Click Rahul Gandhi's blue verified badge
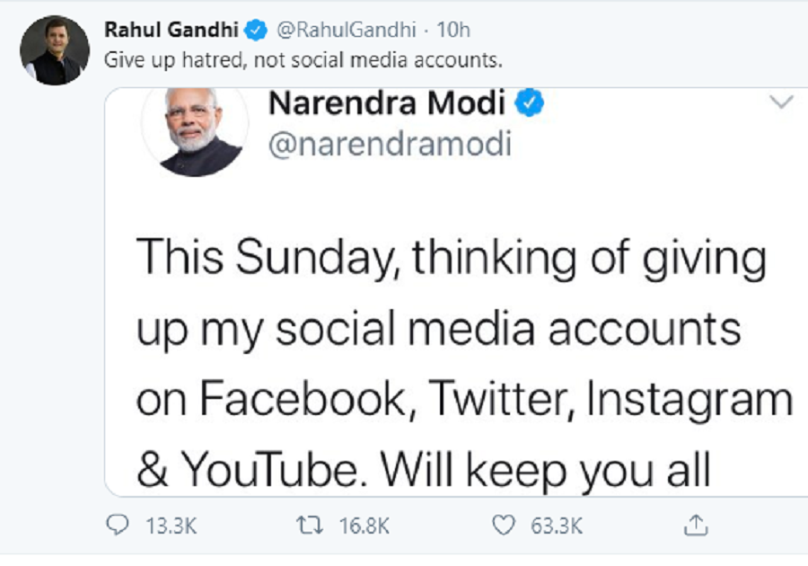The height and width of the screenshot is (566, 808). pos(256,30)
